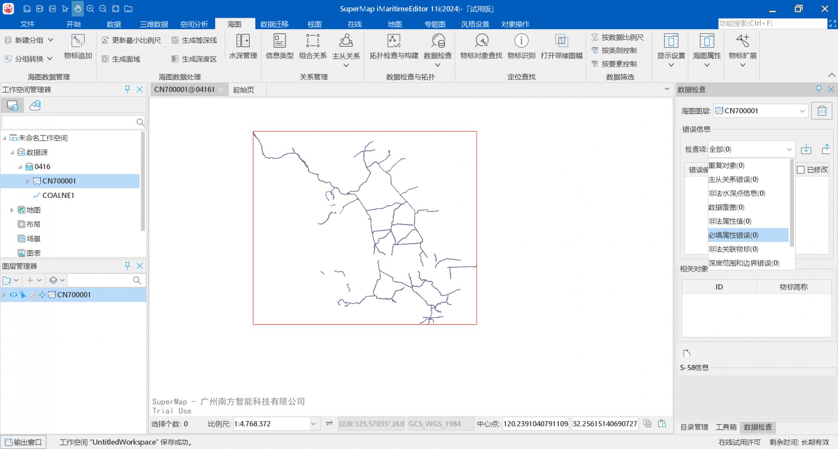838x449 pixels.
Task: Open 显示设置 dropdown
Action: pos(671,66)
